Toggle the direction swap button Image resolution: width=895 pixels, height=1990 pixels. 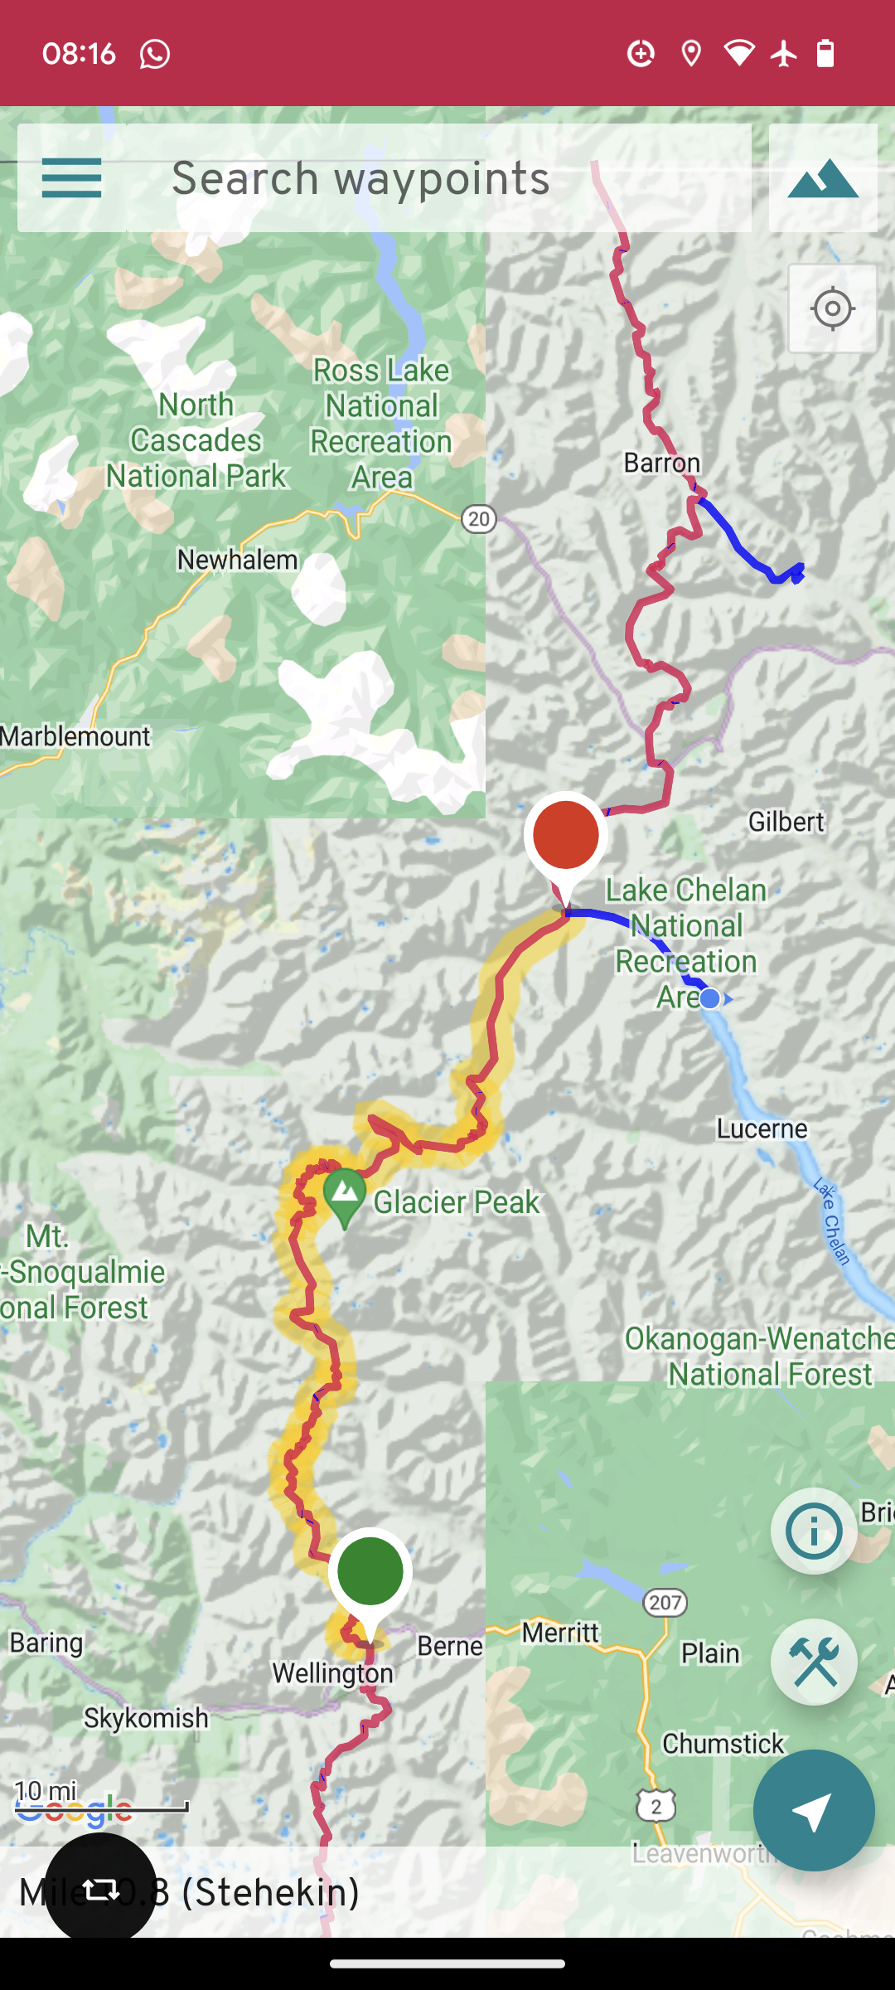(x=100, y=1890)
